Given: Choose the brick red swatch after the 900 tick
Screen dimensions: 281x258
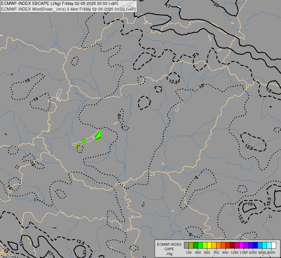Looking at the screenshot, I should (x=228, y=245).
